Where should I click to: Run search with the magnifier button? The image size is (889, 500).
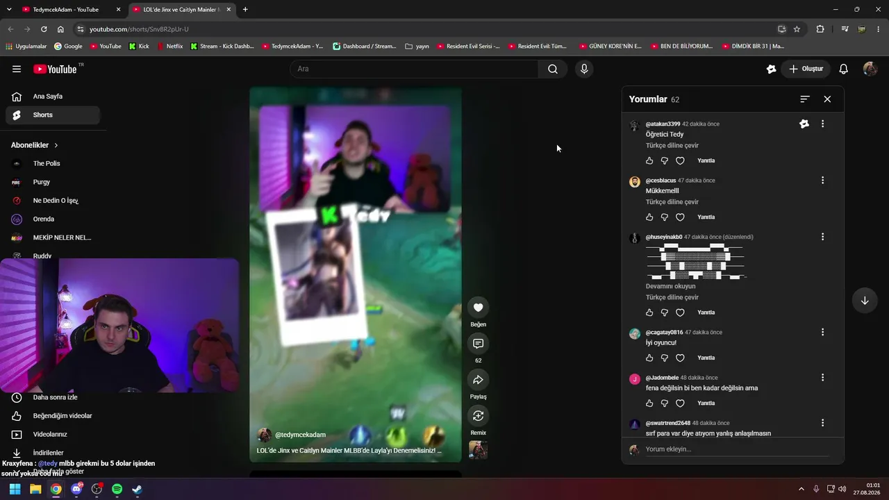point(553,69)
